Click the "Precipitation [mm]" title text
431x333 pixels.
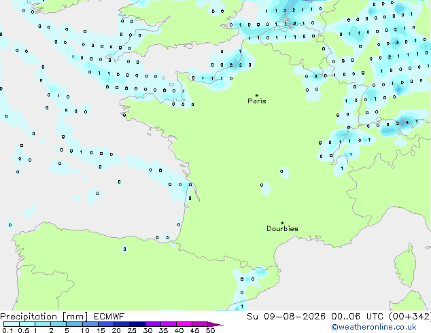click(44, 317)
